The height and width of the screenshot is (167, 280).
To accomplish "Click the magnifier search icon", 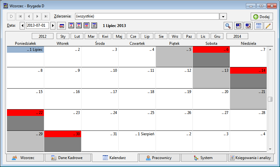I will (228, 26).
